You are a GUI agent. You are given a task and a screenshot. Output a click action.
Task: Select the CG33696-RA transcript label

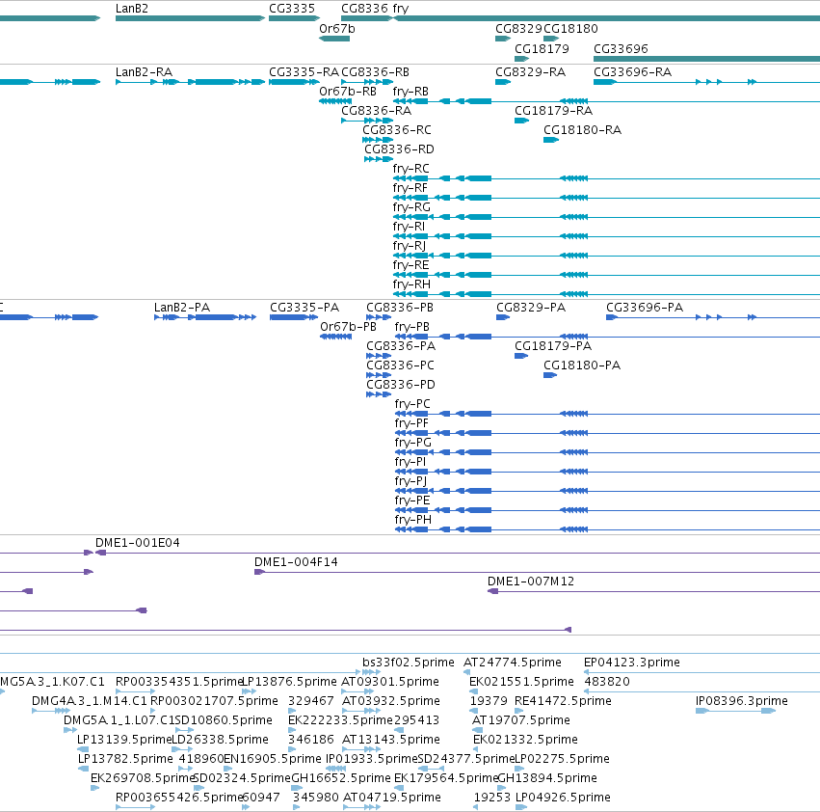pyautogui.click(x=632, y=72)
